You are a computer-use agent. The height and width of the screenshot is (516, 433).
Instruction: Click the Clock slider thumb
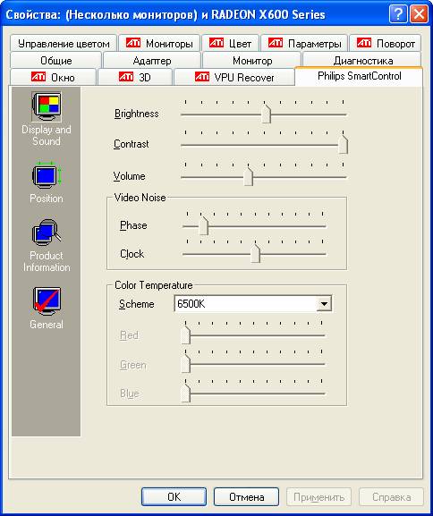click(255, 254)
